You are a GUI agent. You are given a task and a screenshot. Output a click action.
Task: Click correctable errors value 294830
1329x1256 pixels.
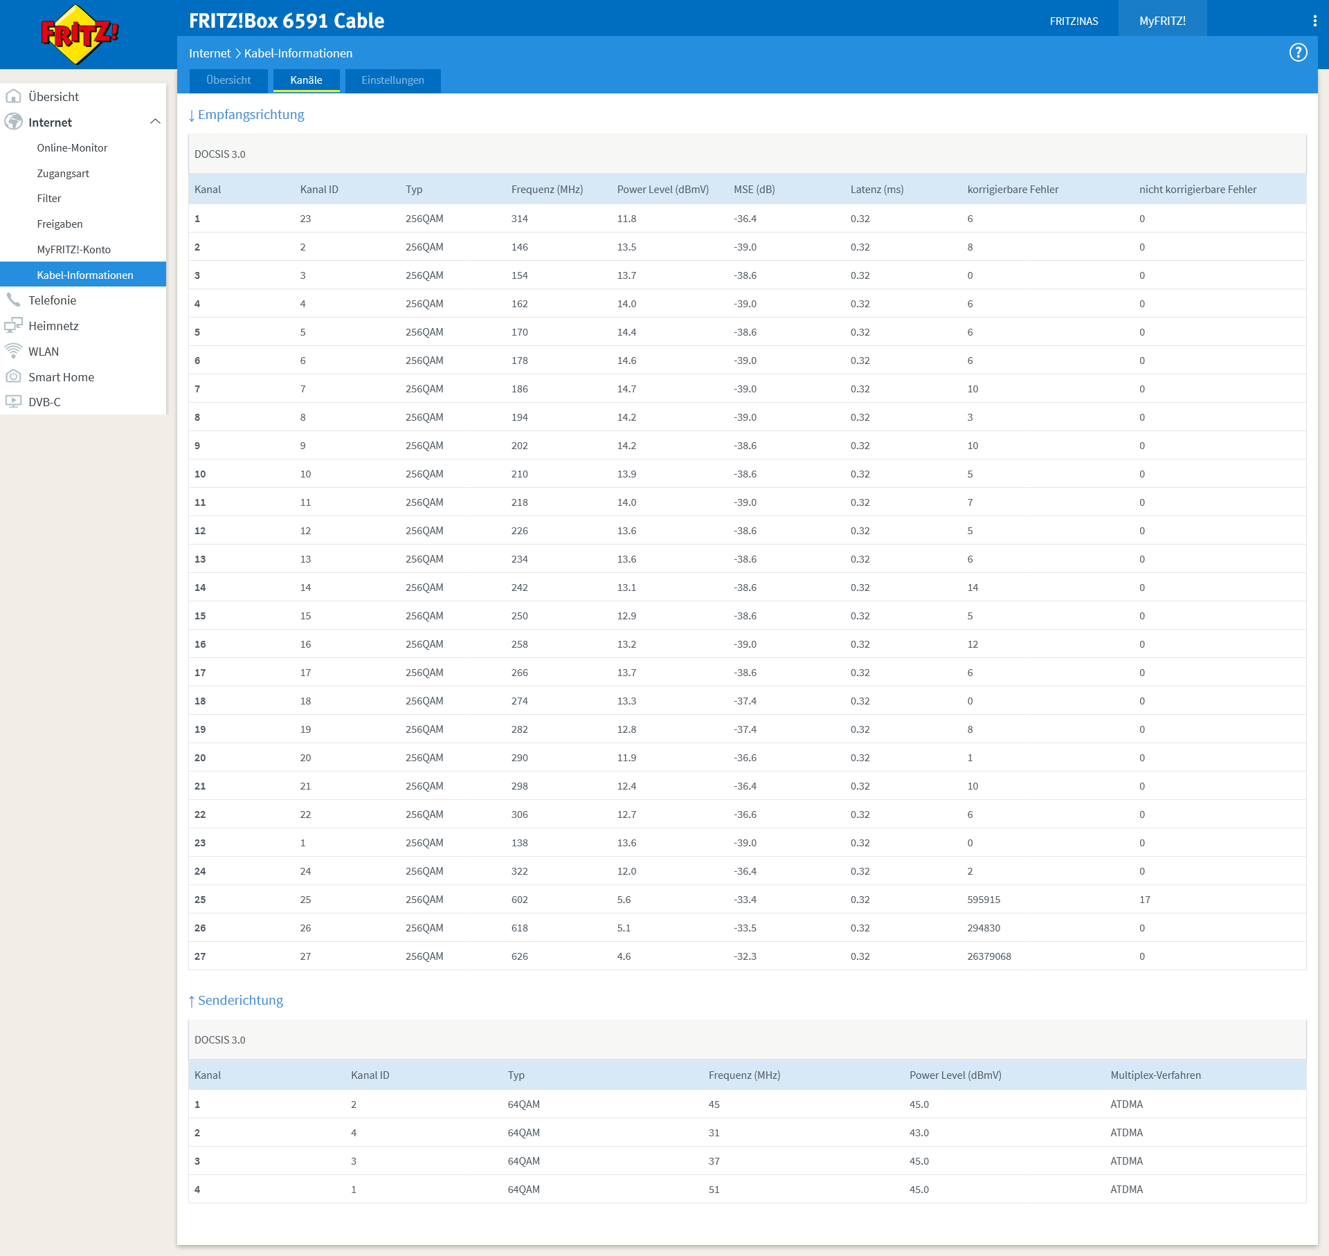(984, 928)
